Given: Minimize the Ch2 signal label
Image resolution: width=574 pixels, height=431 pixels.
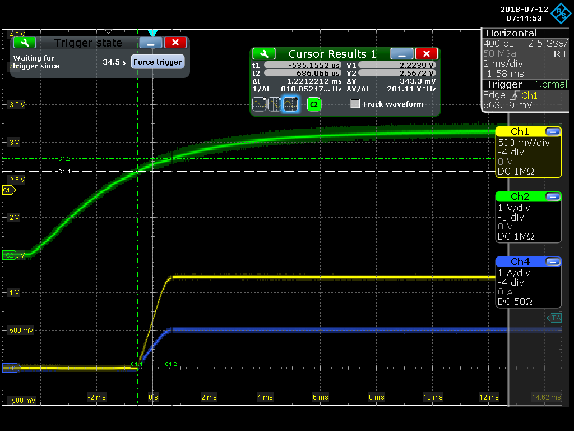Looking at the screenshot, I should click(x=553, y=196).
